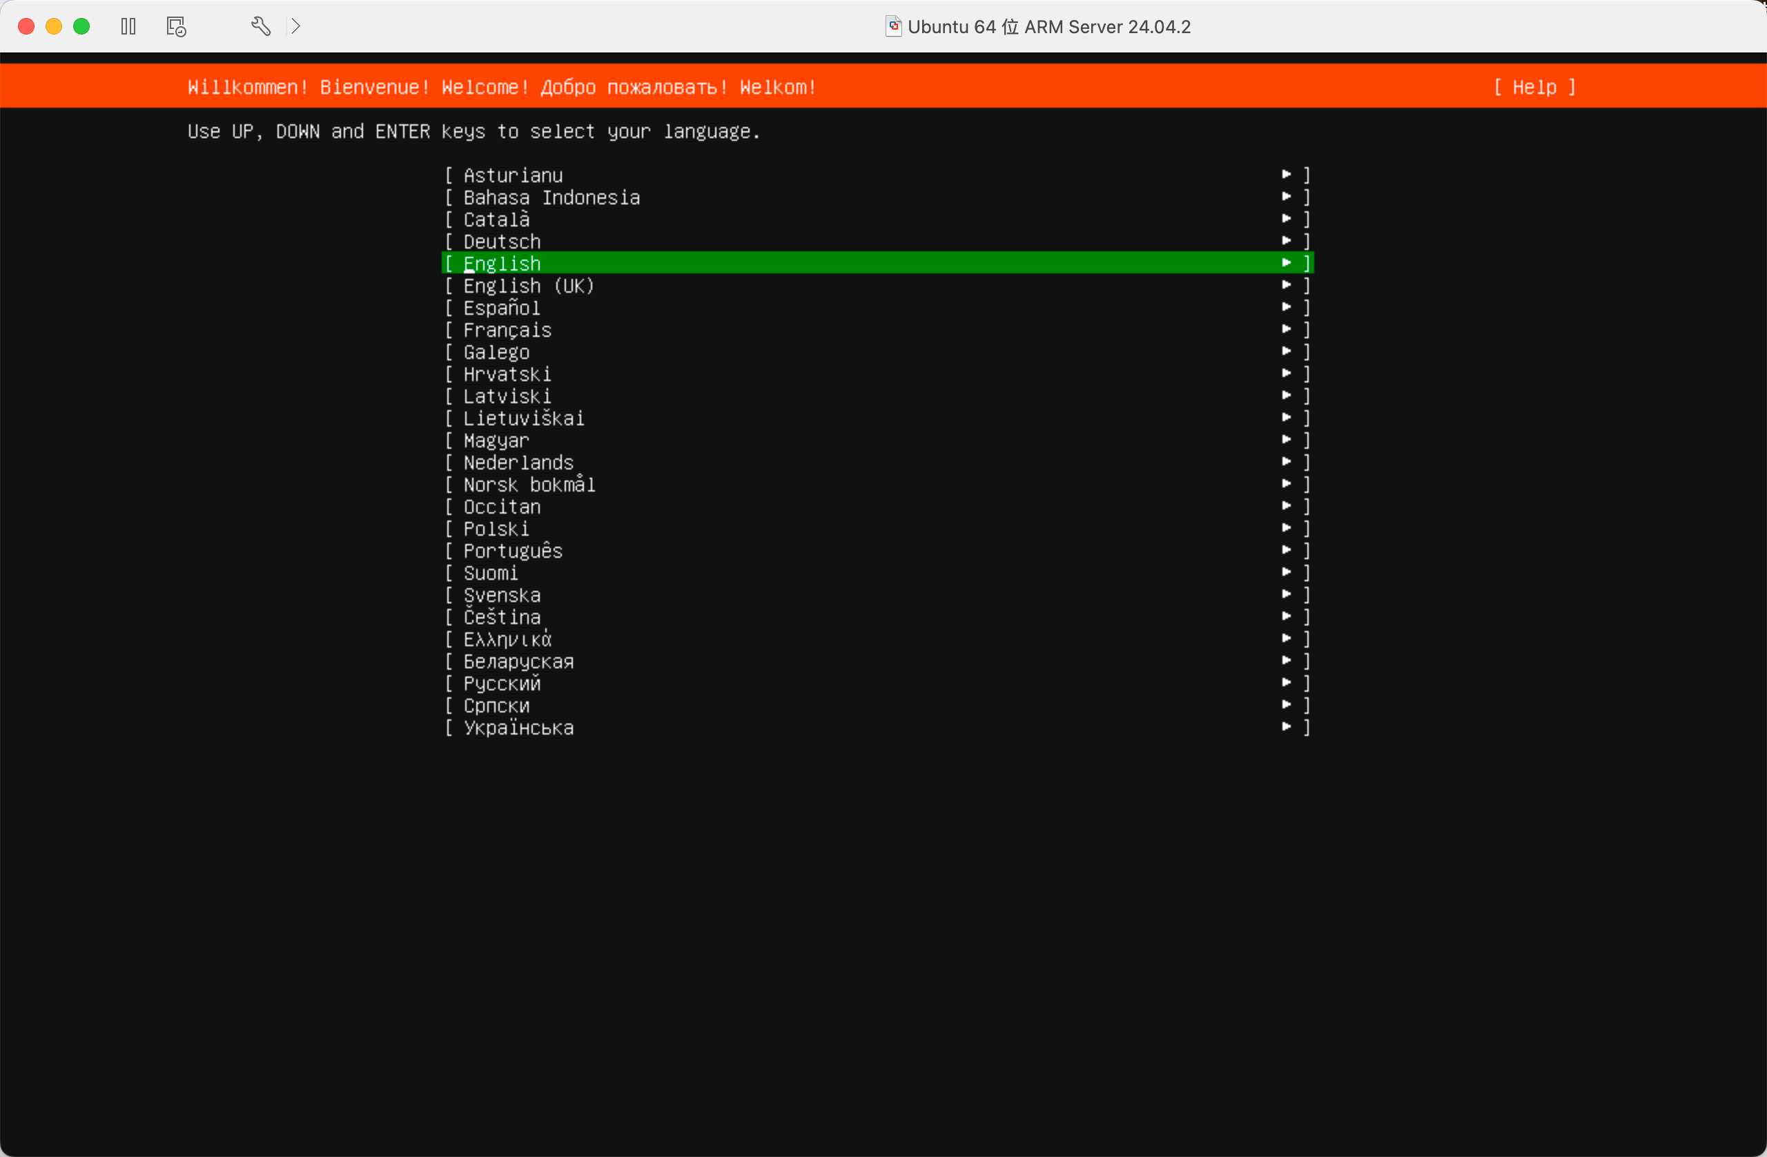
Task: Open the installer Help button
Action: click(1534, 87)
